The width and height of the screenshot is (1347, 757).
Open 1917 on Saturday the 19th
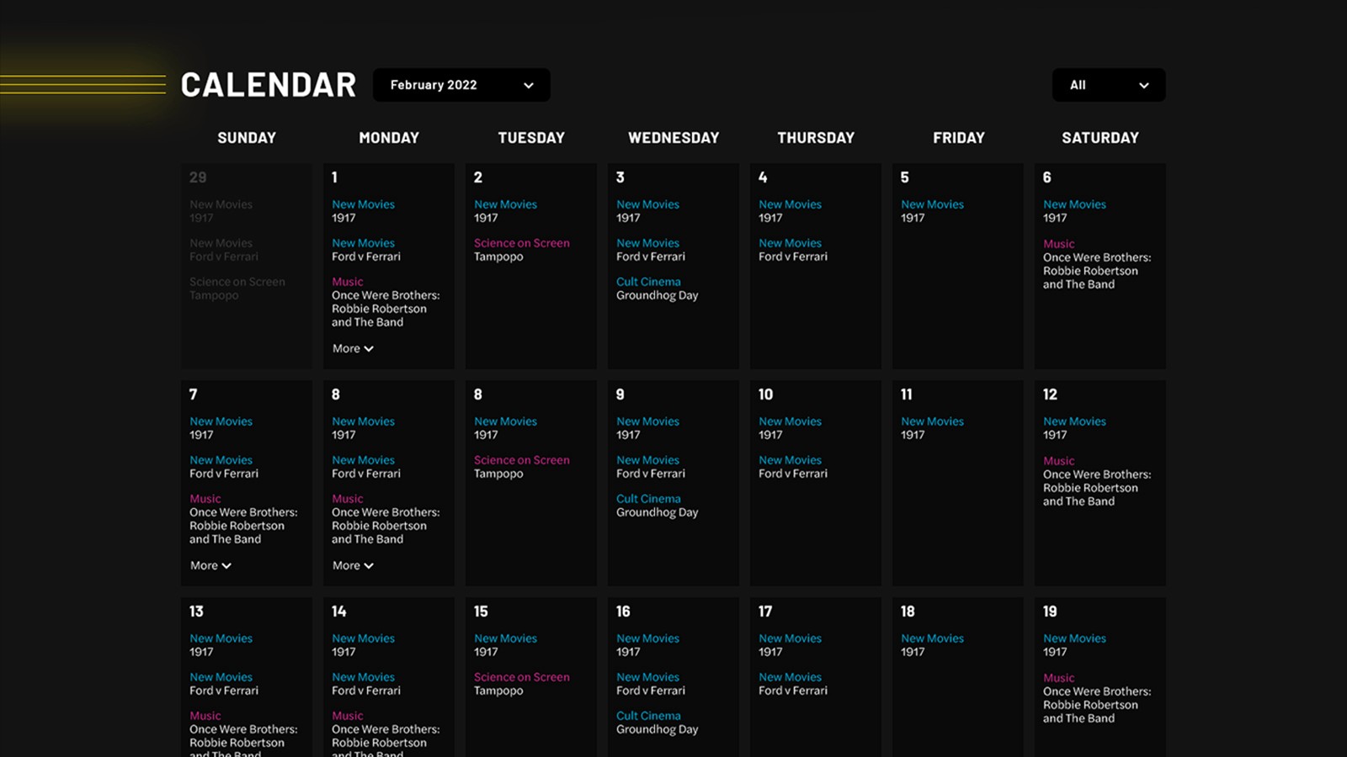[x=1055, y=652]
